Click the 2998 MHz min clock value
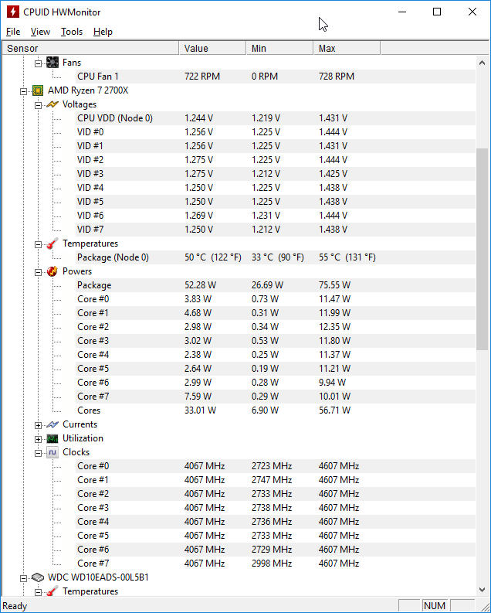The height and width of the screenshot is (613, 491). tap(272, 564)
